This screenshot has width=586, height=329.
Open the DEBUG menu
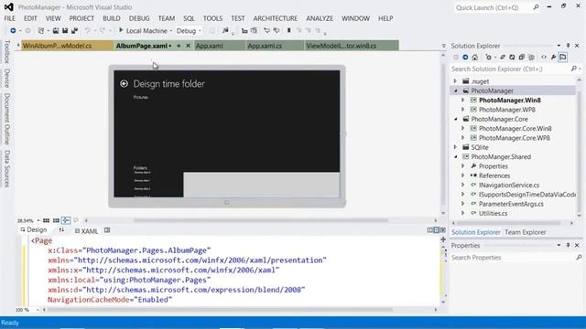pos(139,18)
